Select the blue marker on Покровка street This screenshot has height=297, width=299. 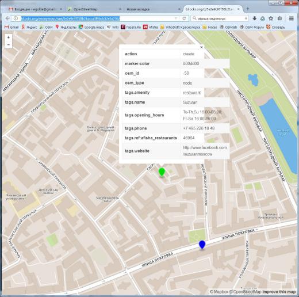pyautogui.click(x=202, y=245)
